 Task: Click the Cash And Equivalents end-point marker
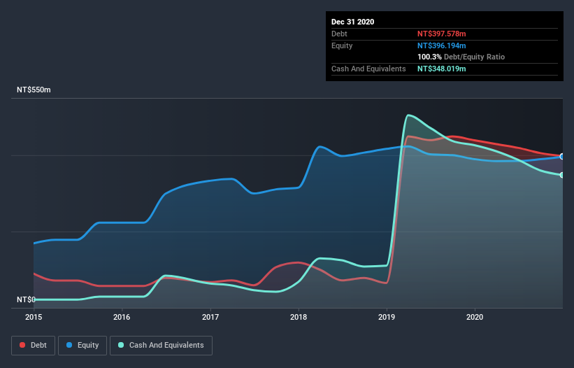click(x=562, y=175)
